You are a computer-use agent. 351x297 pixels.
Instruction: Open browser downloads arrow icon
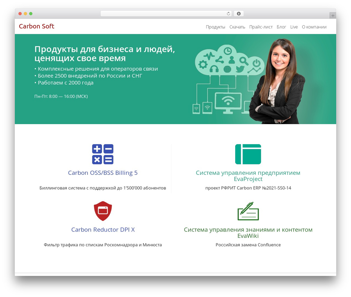click(x=239, y=14)
